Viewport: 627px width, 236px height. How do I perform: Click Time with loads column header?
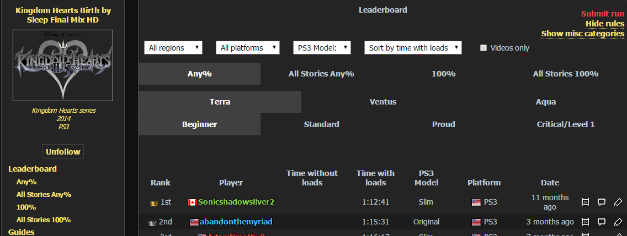[x=375, y=178]
